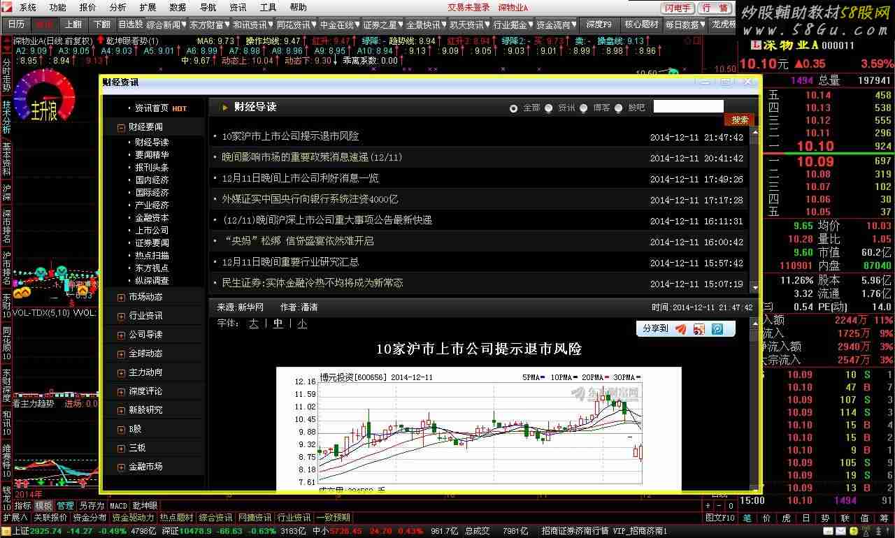Expand the 主力动向 section
Image resolution: width=895 pixels, height=538 pixels.
click(x=122, y=372)
